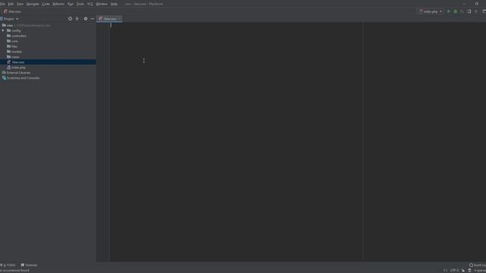The height and width of the screenshot is (273, 486).
Task: Click the External Libraries icon
Action: (x=4, y=73)
